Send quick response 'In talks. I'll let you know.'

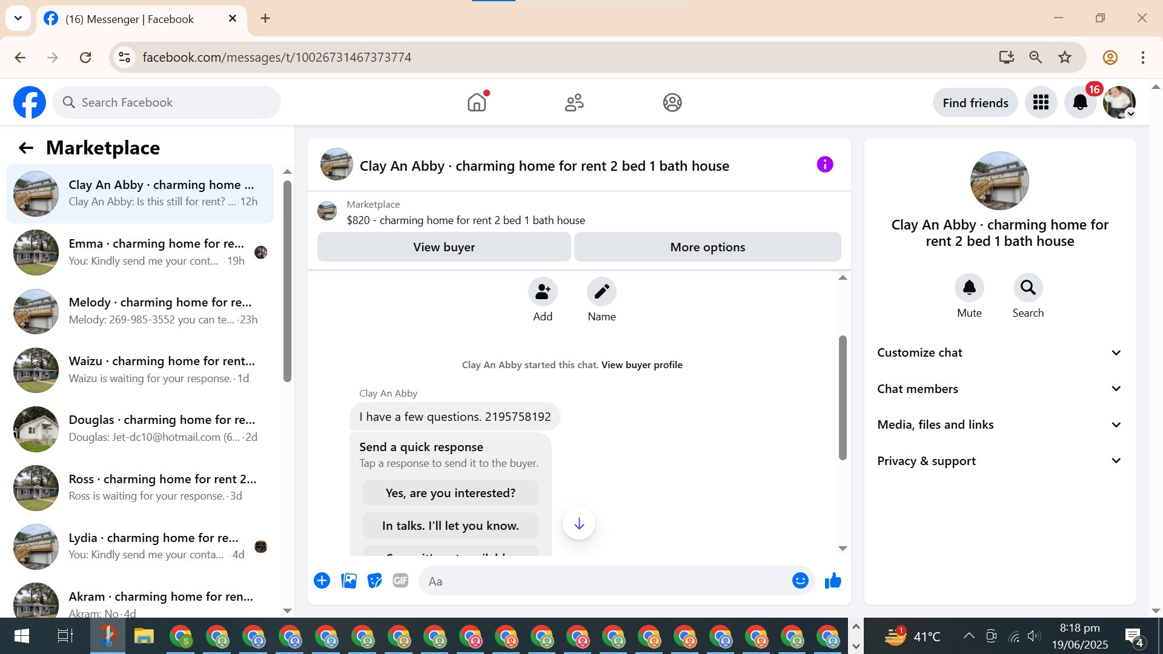click(x=451, y=526)
